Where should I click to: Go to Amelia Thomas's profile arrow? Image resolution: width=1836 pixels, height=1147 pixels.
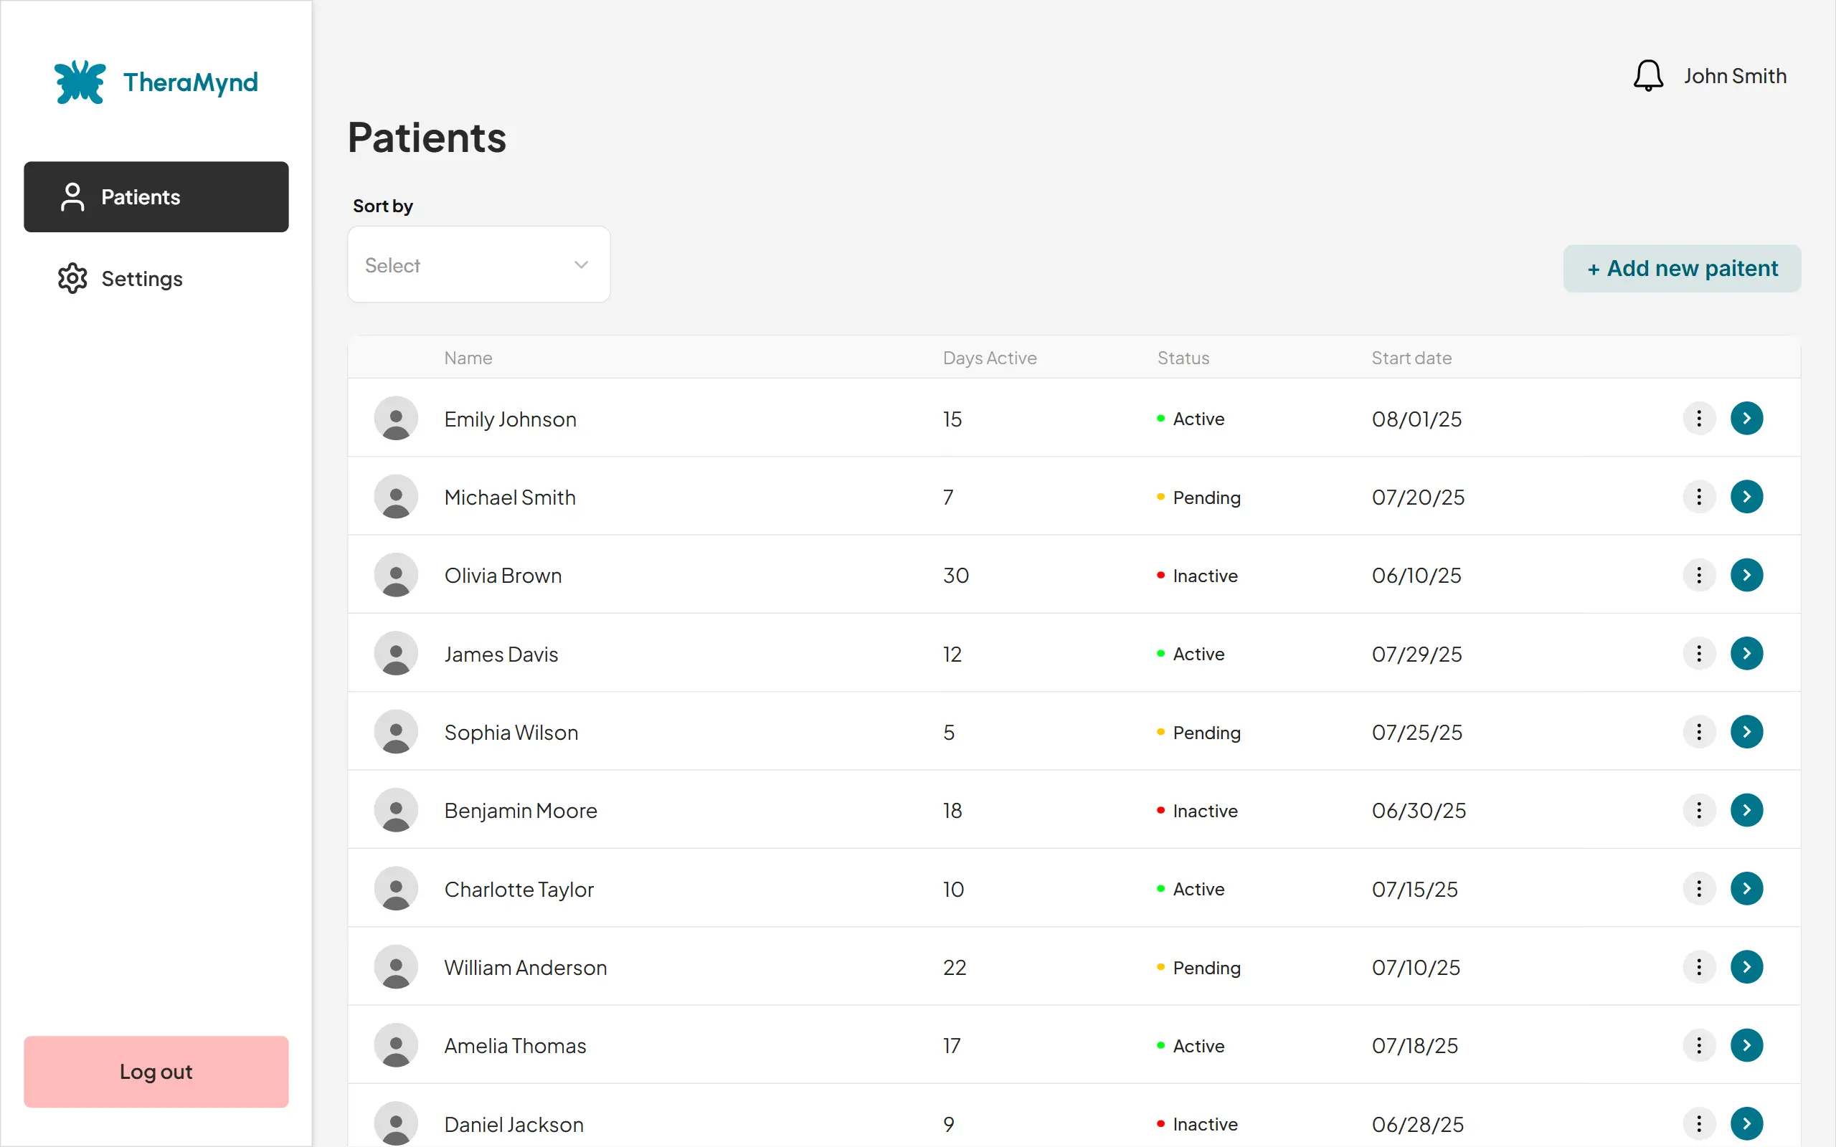1746,1045
